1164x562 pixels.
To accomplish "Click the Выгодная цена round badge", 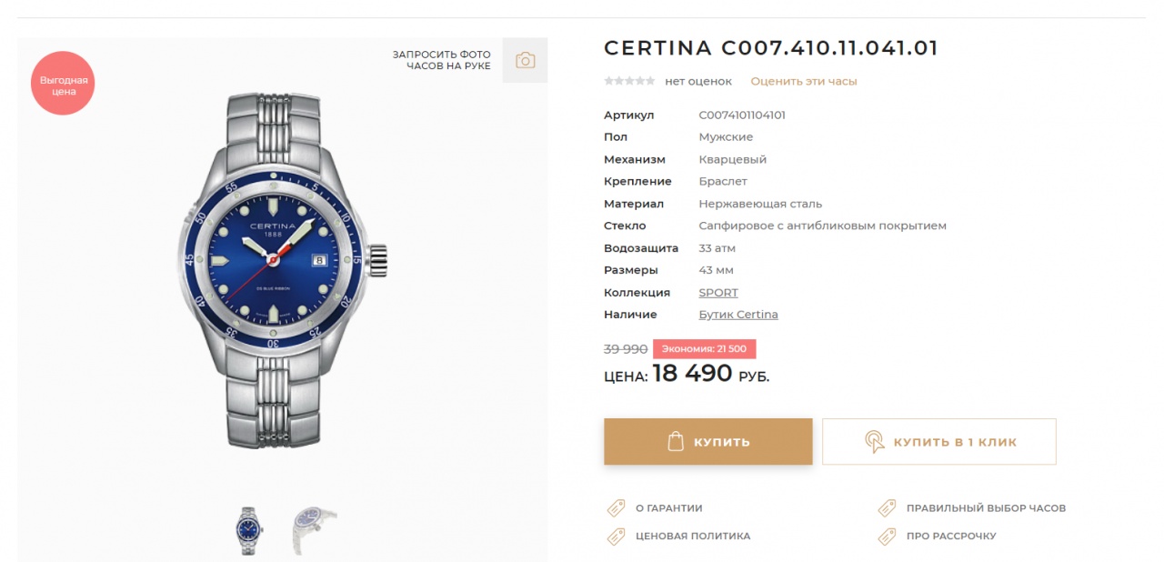I will 64,84.
